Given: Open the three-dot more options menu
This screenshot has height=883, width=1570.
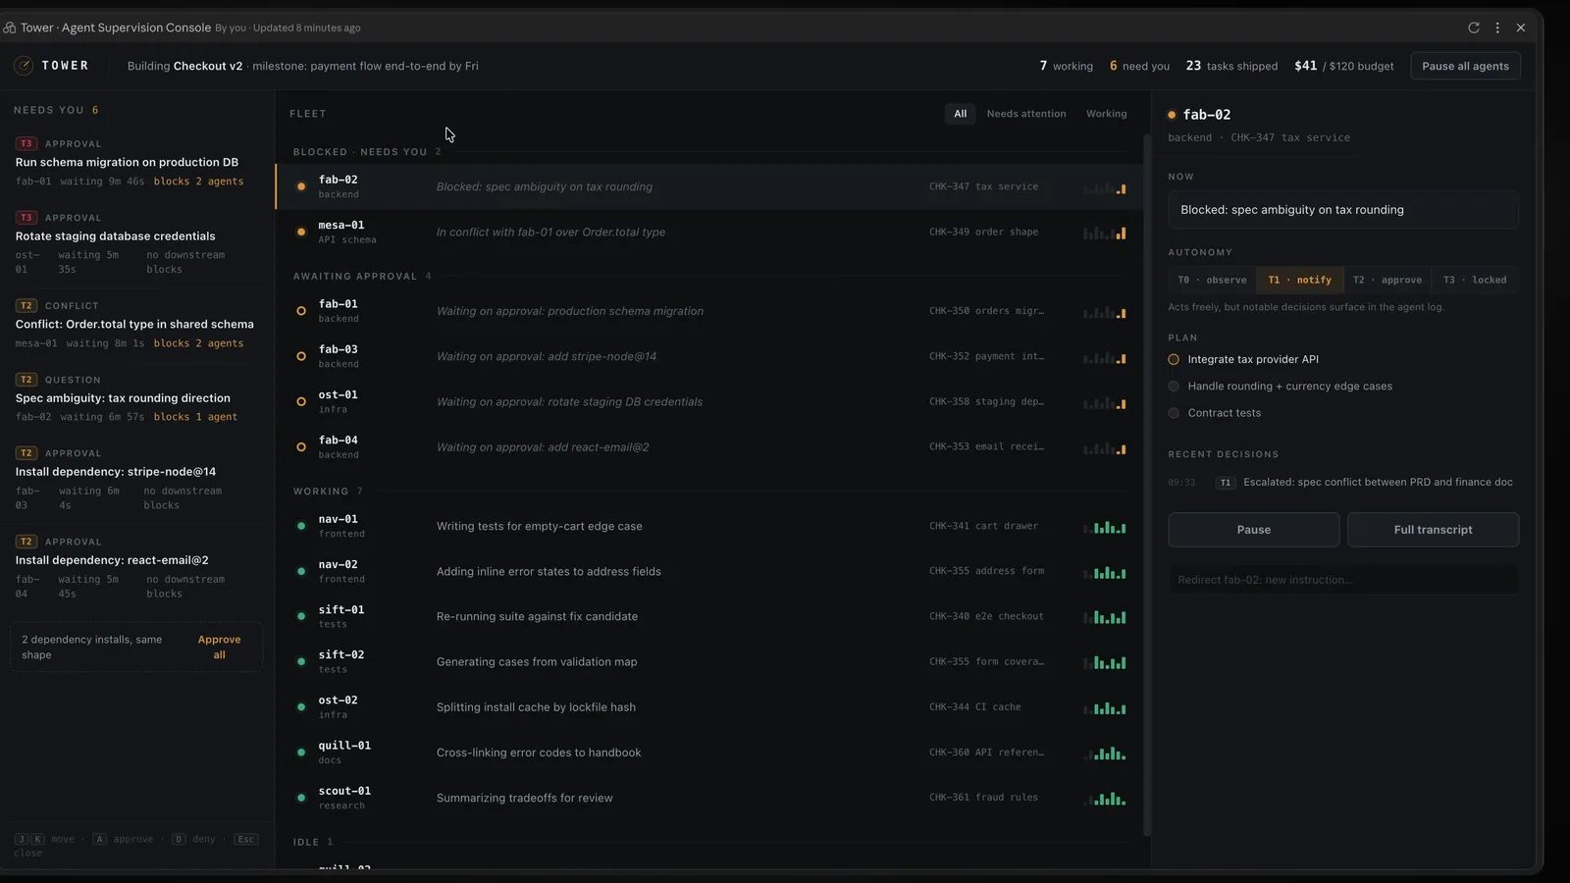Looking at the screenshot, I should coord(1497,27).
